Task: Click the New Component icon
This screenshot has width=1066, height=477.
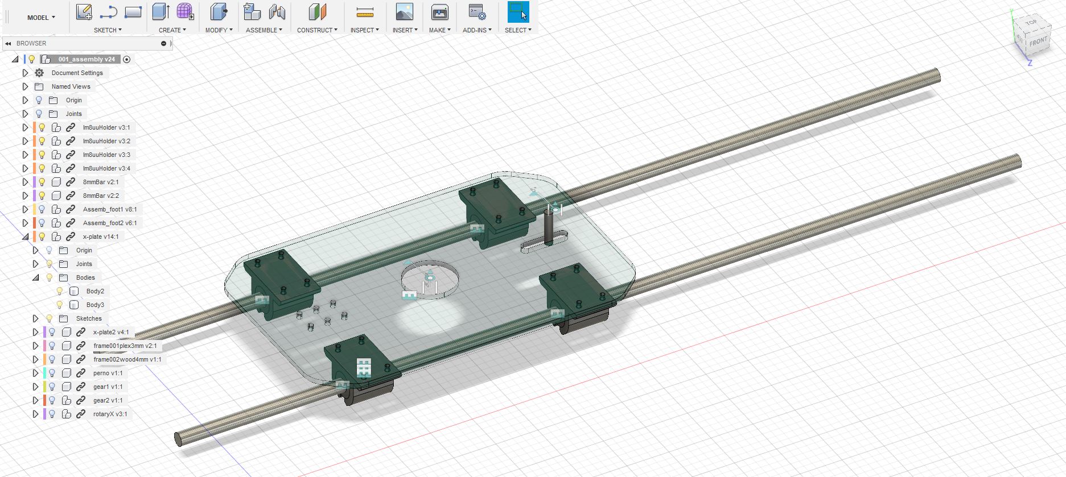Action: coord(252,12)
